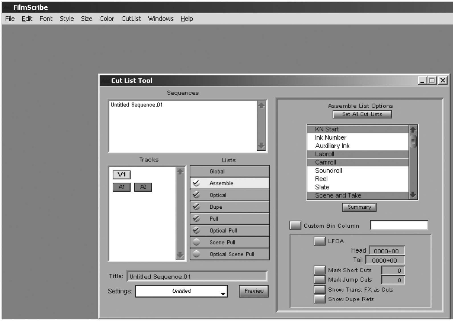The height and width of the screenshot is (327, 453).
Task: Toggle the A1 audio track
Action: point(122,187)
